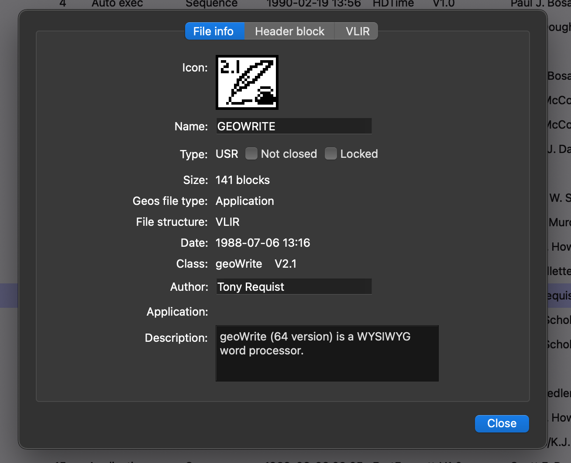Click the Type: label
This screenshot has width=571, height=463.
(x=194, y=154)
